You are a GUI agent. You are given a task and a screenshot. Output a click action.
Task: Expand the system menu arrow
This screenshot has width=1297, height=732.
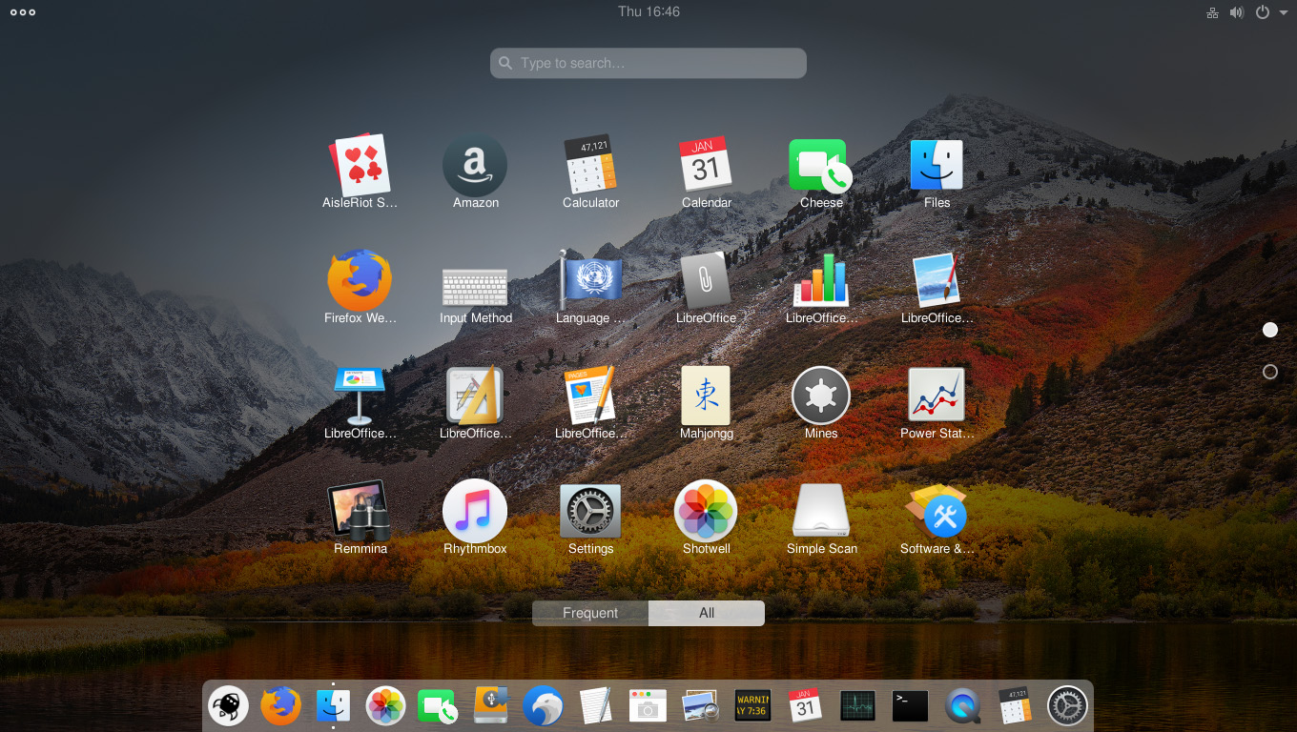(x=1284, y=12)
